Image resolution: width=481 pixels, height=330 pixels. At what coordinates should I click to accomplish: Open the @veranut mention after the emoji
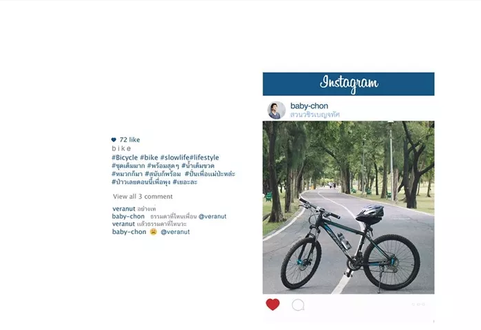pos(175,232)
